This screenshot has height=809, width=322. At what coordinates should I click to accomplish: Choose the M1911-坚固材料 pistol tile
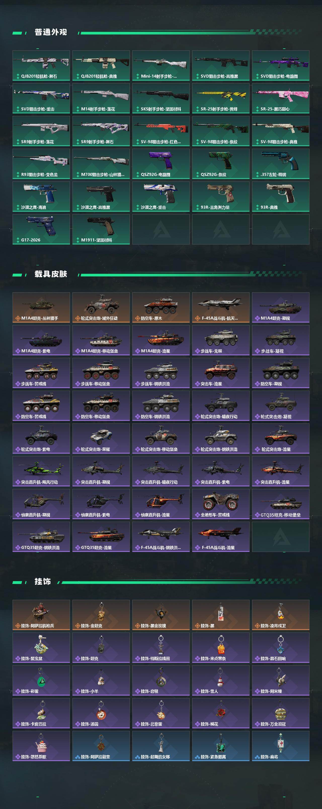[x=101, y=229]
